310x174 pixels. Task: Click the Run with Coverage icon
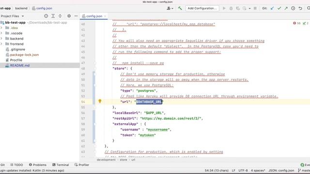(238, 8)
